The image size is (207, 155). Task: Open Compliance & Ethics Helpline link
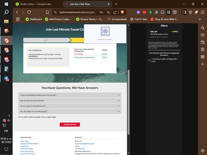pyautogui.click(x=29, y=143)
